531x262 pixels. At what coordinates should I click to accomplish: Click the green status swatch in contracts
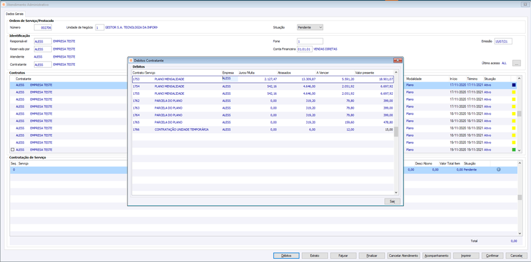pos(514,150)
